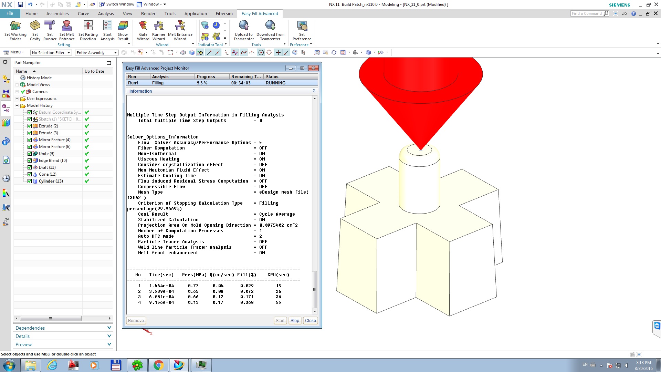This screenshot has width=661, height=372.
Task: Launch Melt Entrance Wizard
Action: [180, 30]
